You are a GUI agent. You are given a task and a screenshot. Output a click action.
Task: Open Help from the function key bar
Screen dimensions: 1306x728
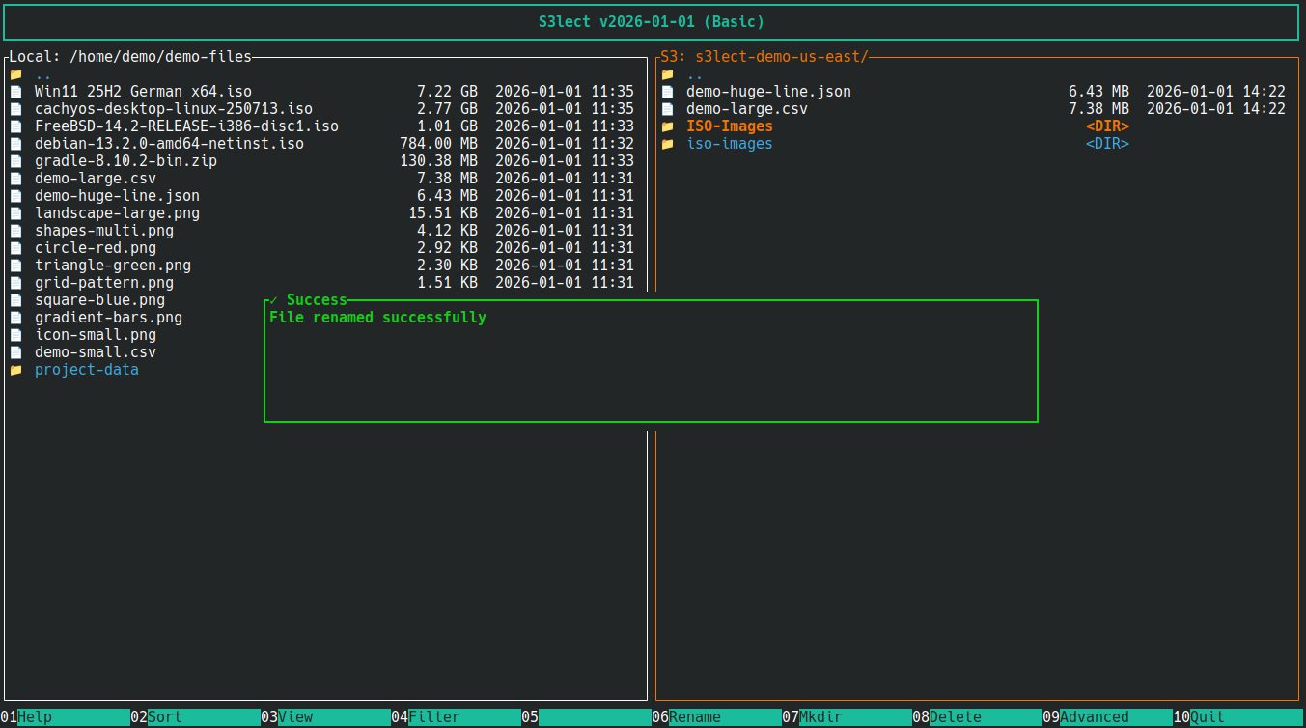coord(29,716)
